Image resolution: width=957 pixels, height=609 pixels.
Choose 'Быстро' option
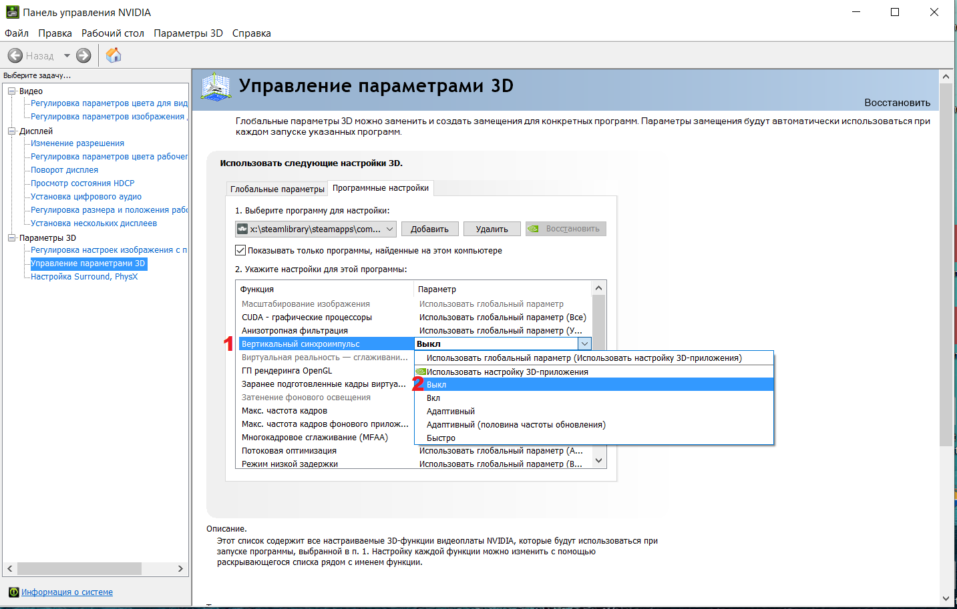(594, 438)
